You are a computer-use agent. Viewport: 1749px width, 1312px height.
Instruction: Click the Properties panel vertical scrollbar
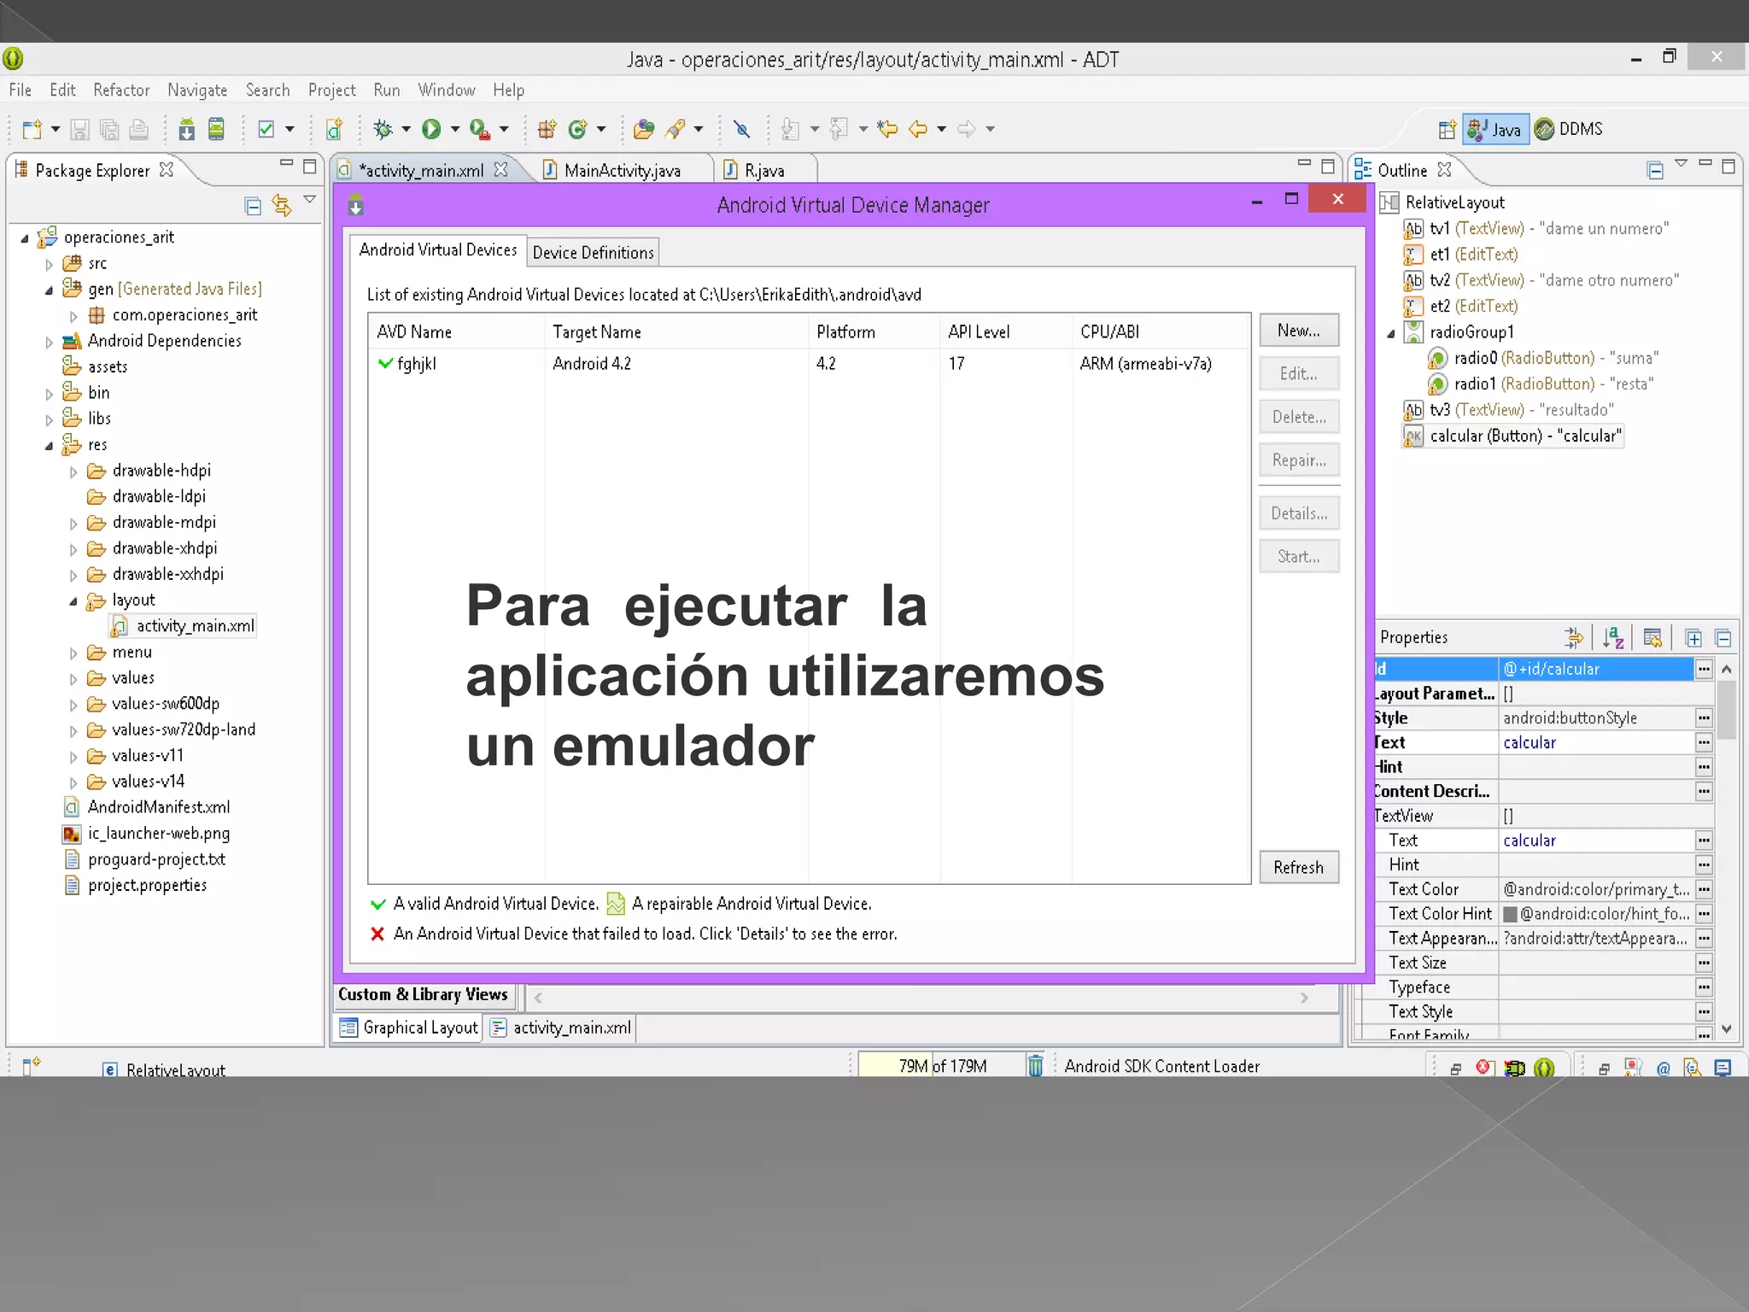[1727, 850]
